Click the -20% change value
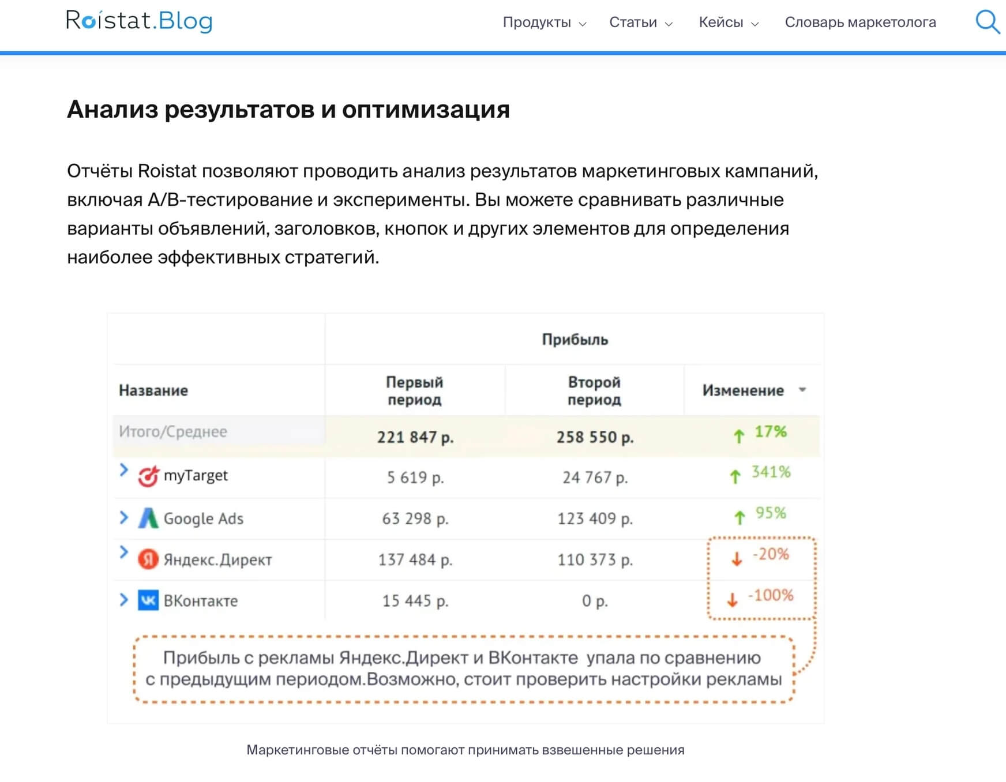 click(771, 554)
